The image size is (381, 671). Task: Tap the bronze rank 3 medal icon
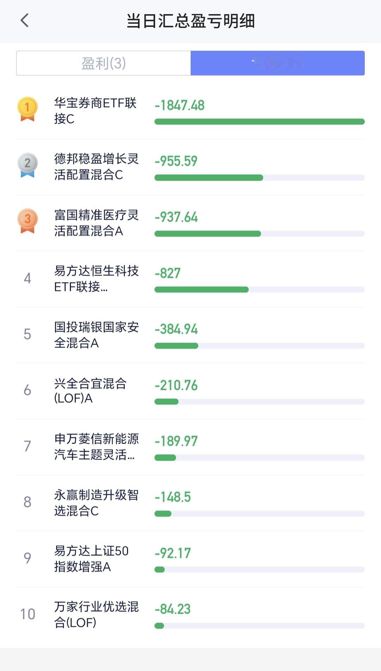click(28, 221)
